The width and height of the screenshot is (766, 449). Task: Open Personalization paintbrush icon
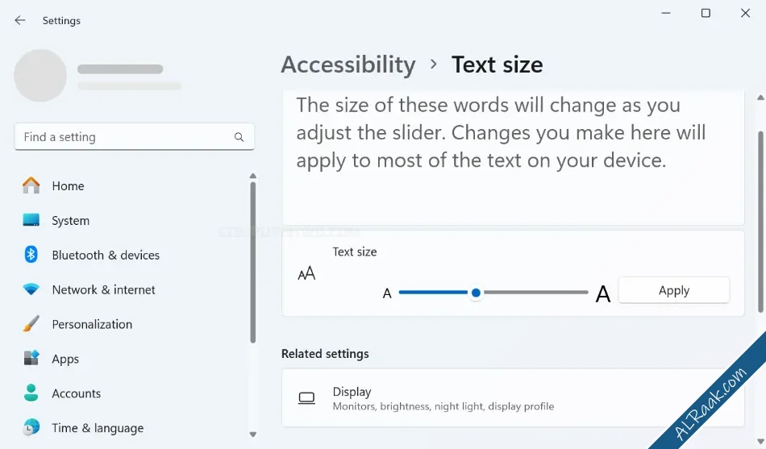pos(31,323)
